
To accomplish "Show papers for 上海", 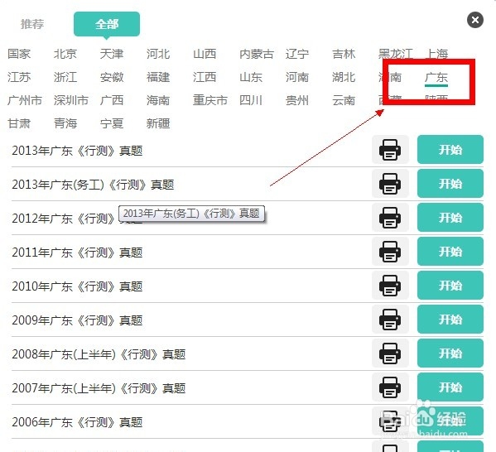I will (x=436, y=54).
